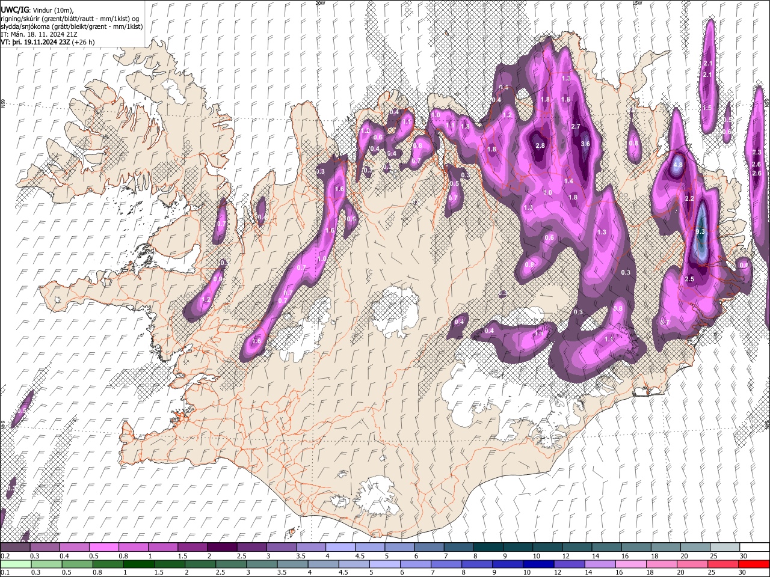Image resolution: width=770 pixels, height=577 pixels.
Task: Click the '2.5' precipitation value on map
Action: [689, 279]
